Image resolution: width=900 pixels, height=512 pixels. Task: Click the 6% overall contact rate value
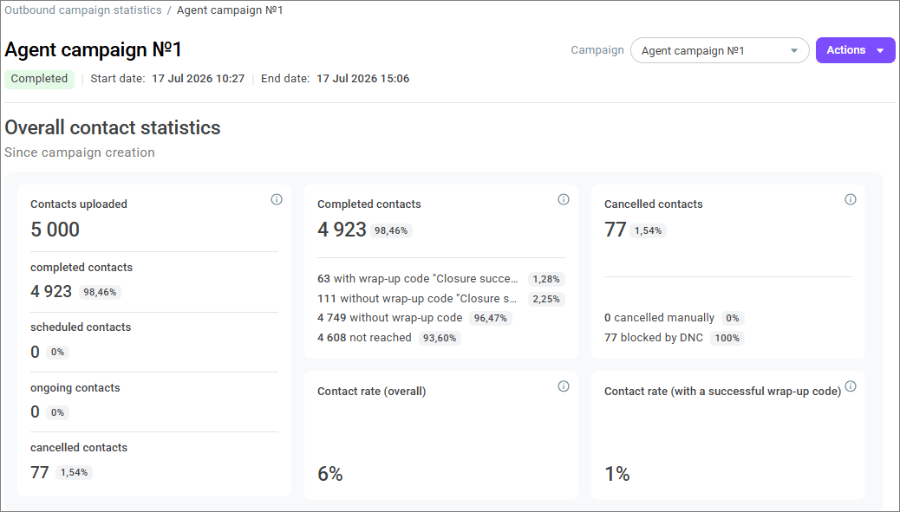330,474
